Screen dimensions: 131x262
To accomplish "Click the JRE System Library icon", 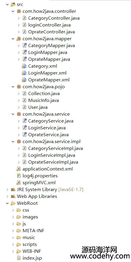I will point(13,190).
